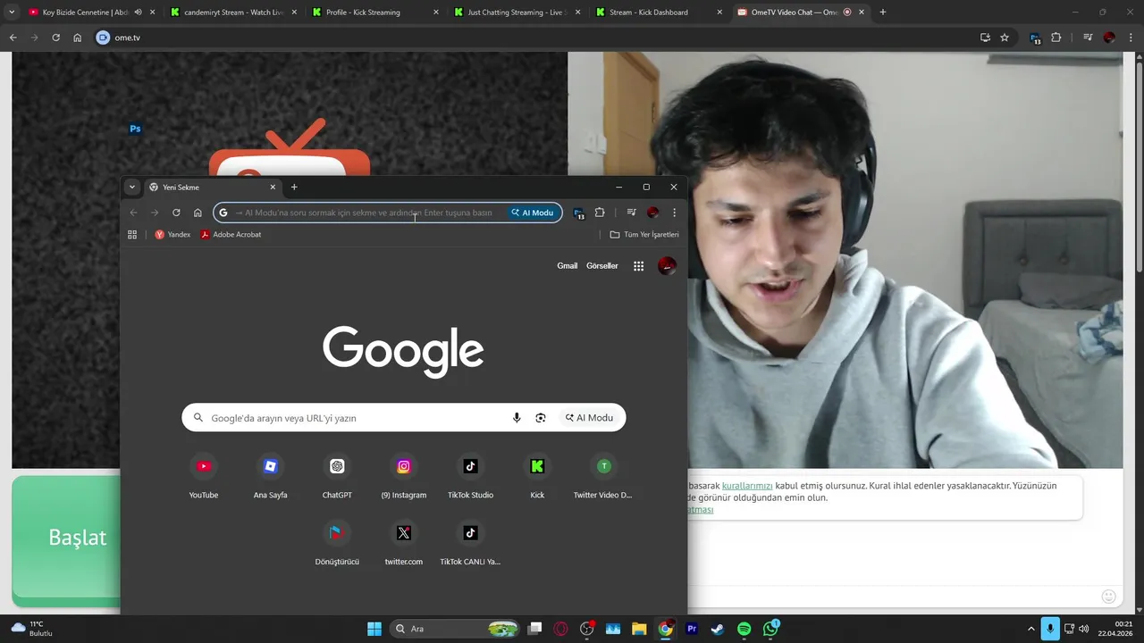Open a new tab in the front window

294,188
